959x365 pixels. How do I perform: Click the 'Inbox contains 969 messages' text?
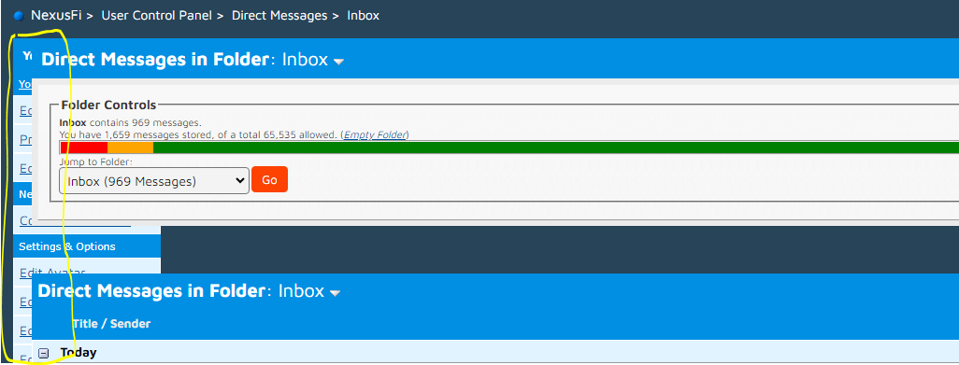130,122
